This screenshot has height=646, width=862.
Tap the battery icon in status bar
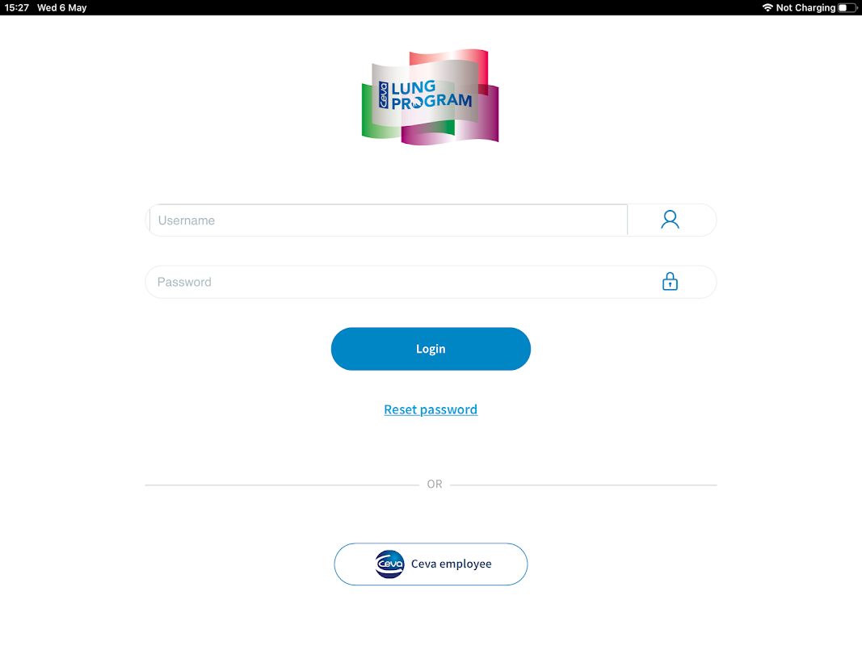click(x=847, y=7)
